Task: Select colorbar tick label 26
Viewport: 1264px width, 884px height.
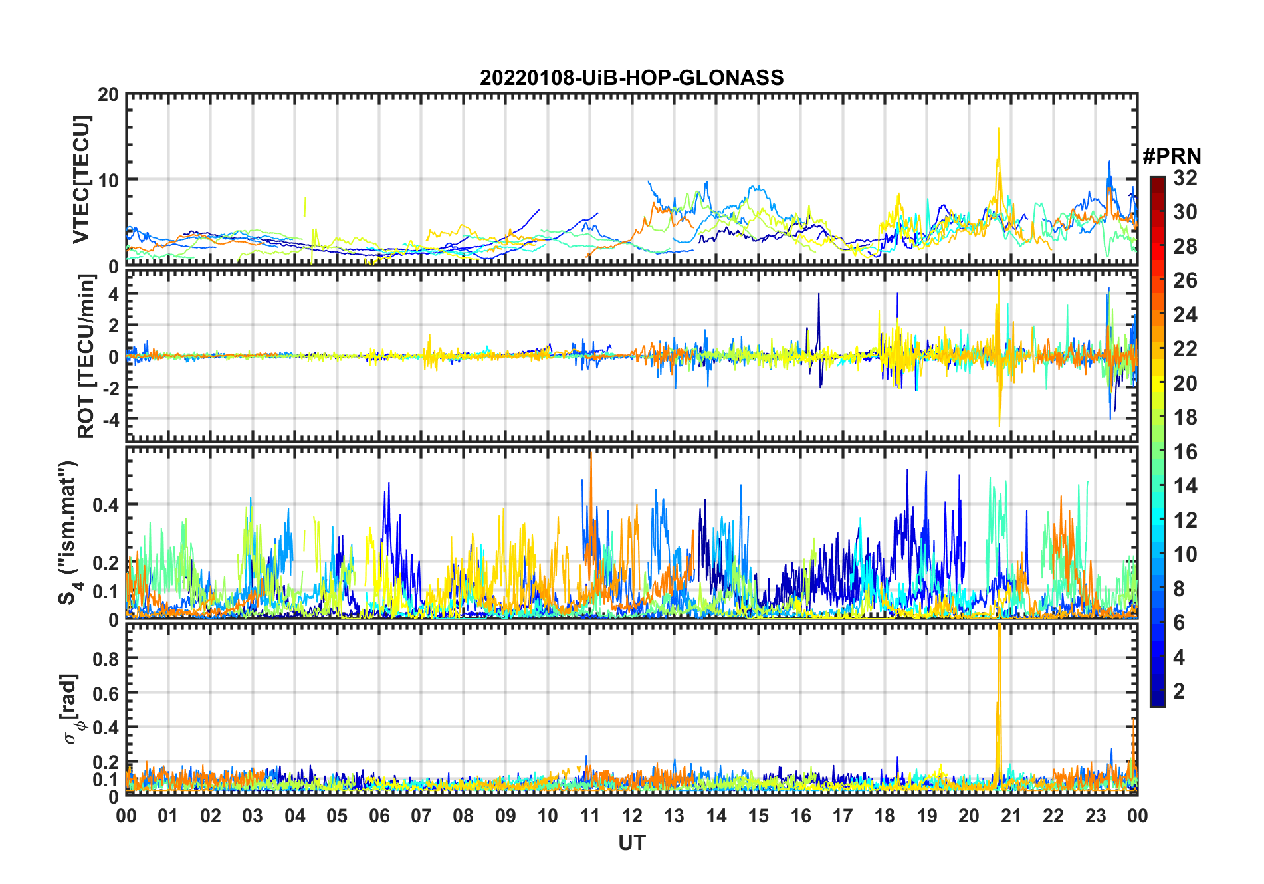Action: [x=1185, y=280]
